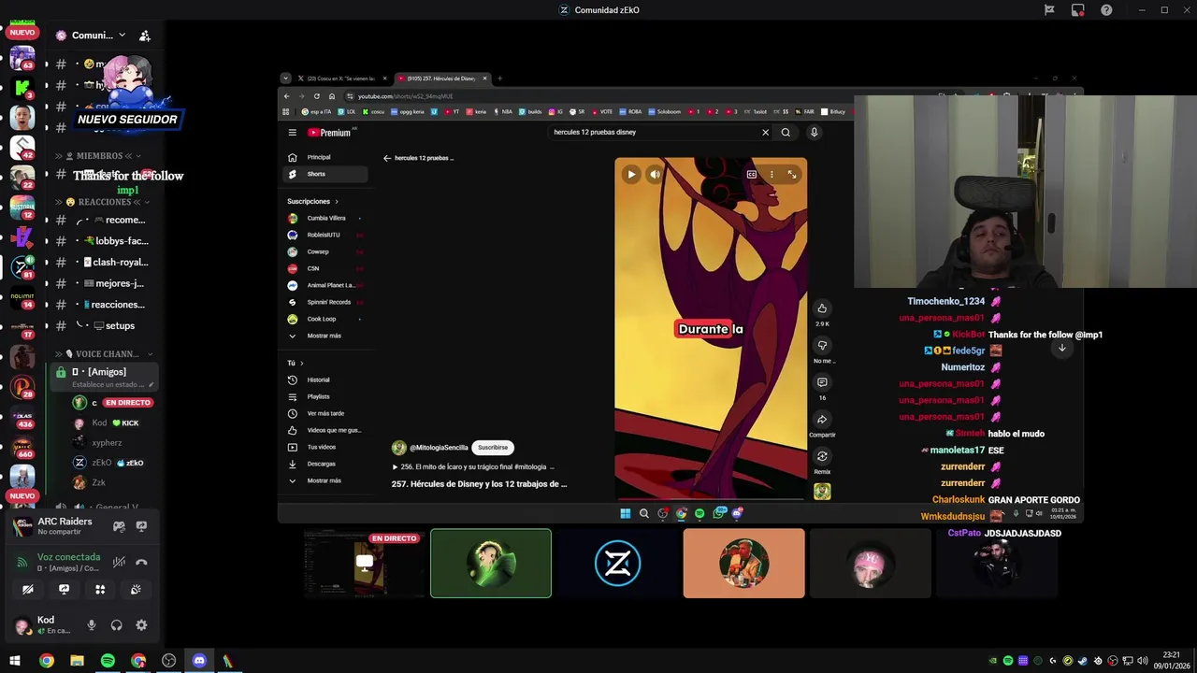This screenshot has width=1197, height=673.
Task: Select the orange-background participant tile
Action: click(743, 564)
